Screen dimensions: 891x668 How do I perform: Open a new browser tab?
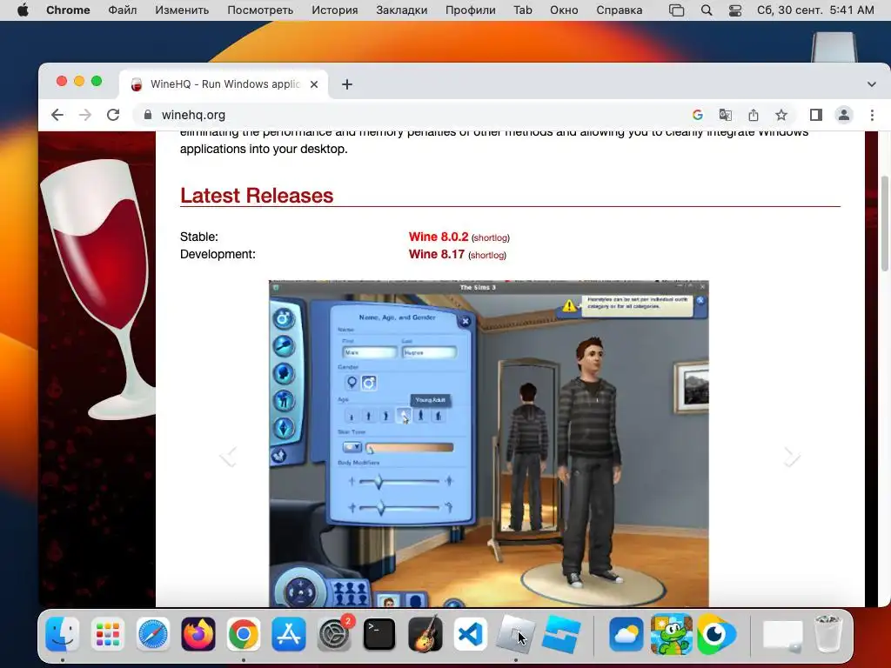pyautogui.click(x=347, y=84)
